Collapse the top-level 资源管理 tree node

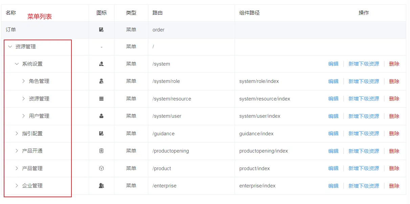tap(10, 47)
